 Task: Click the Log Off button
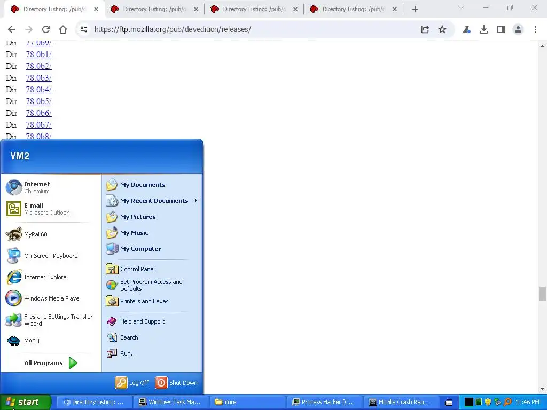132,383
